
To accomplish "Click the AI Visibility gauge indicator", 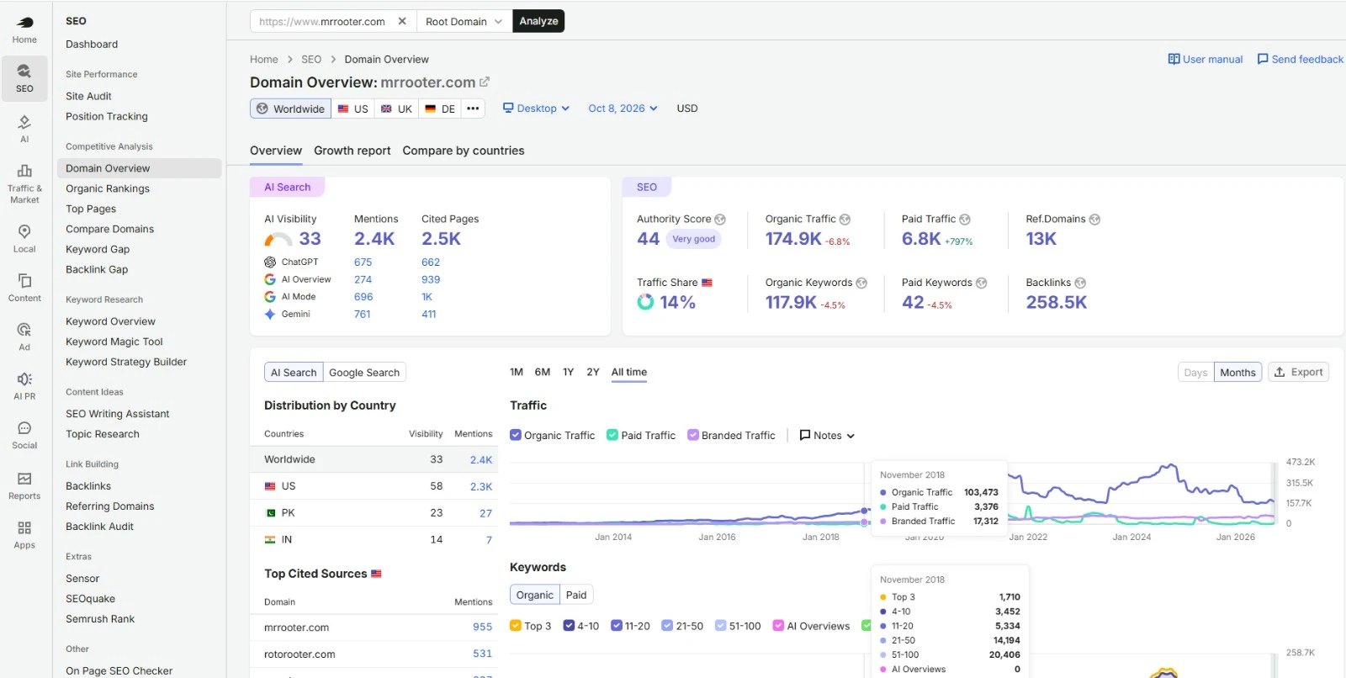I will [x=278, y=240].
